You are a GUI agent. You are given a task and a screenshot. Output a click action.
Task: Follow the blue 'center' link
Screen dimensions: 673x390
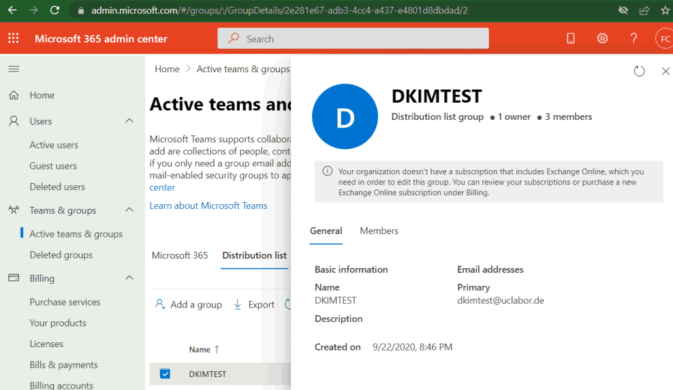click(162, 187)
